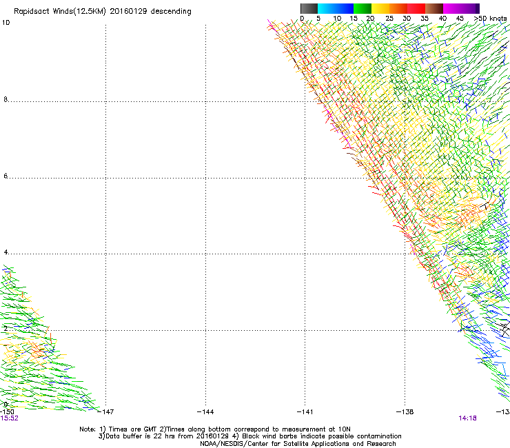510x448 pixels.
Task: Click the title 'Rapidsact Winds(12.5KM) 20160129 descending'
Action: 103,12
